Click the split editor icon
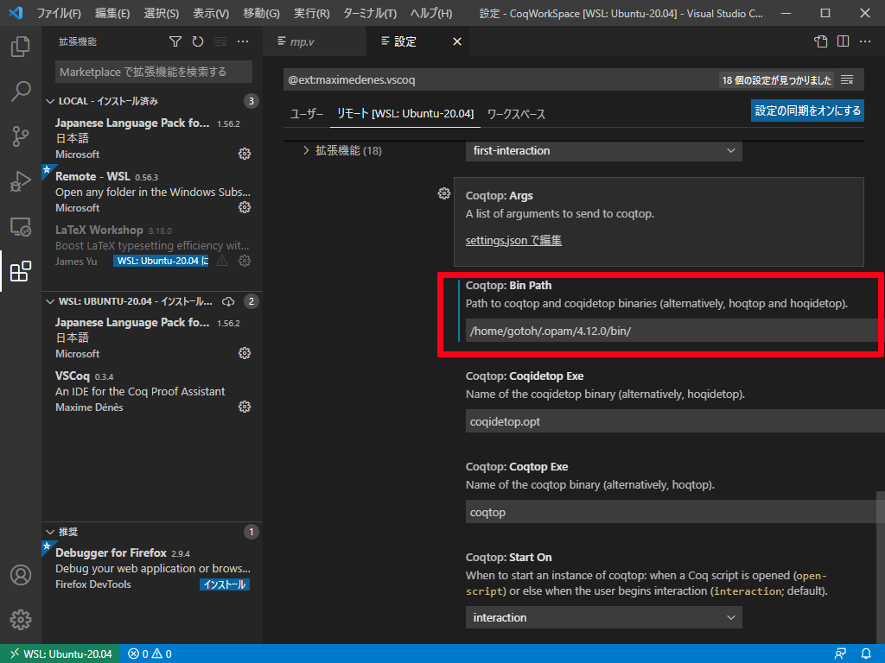The image size is (885, 663). point(843,41)
